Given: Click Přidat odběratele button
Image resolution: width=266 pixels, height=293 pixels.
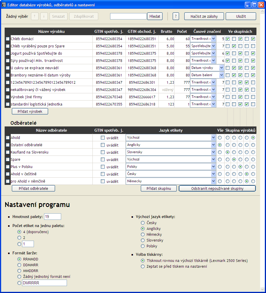Looking at the screenshot, I should coord(33,189).
